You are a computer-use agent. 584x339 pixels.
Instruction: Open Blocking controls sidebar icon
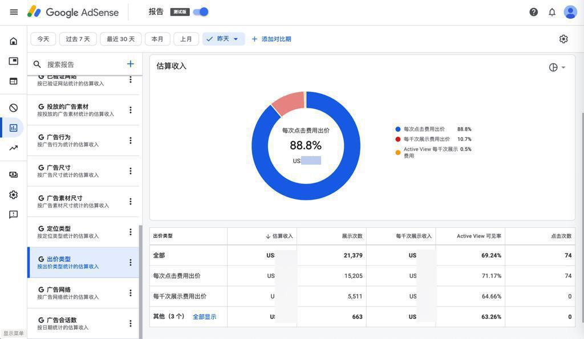[x=14, y=108]
